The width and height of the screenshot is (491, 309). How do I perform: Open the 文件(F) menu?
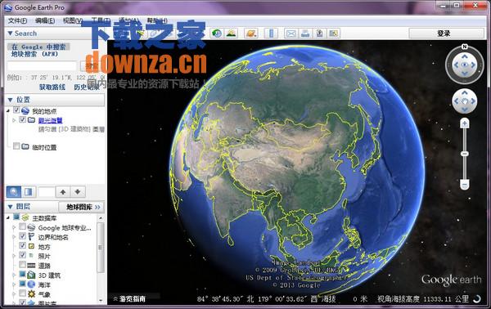(x=17, y=20)
